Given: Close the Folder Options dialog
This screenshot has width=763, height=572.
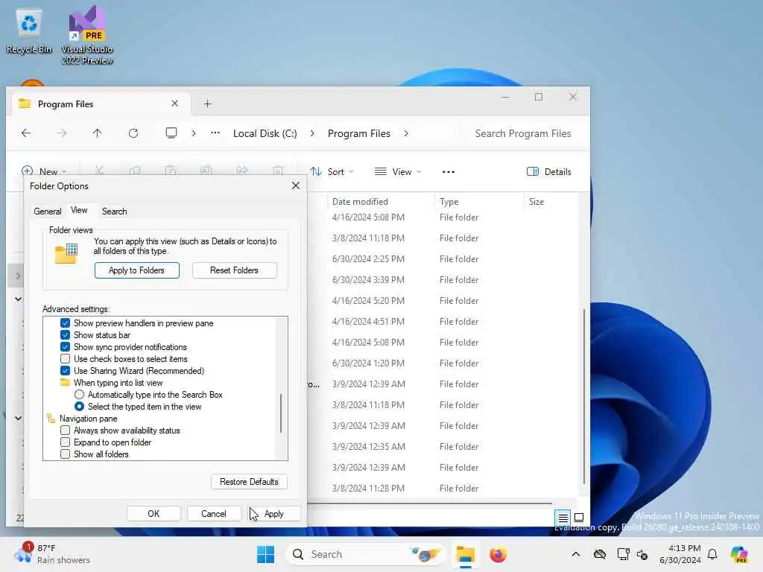Looking at the screenshot, I should [295, 185].
